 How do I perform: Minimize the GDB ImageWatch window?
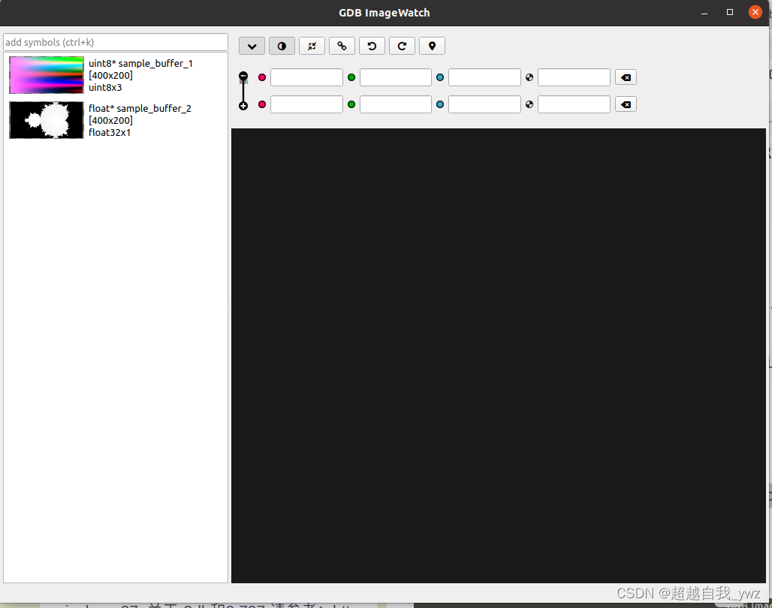click(704, 13)
